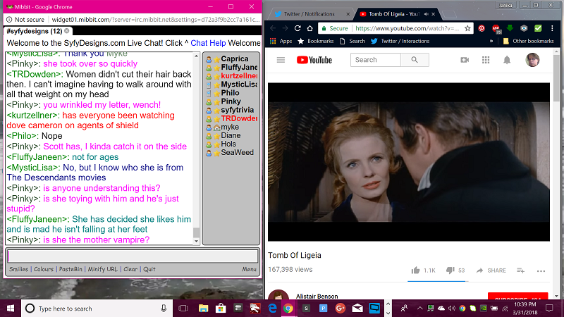Image resolution: width=564 pixels, height=317 pixels.
Task: Open the YouTube upload video camera icon
Action: 465,60
